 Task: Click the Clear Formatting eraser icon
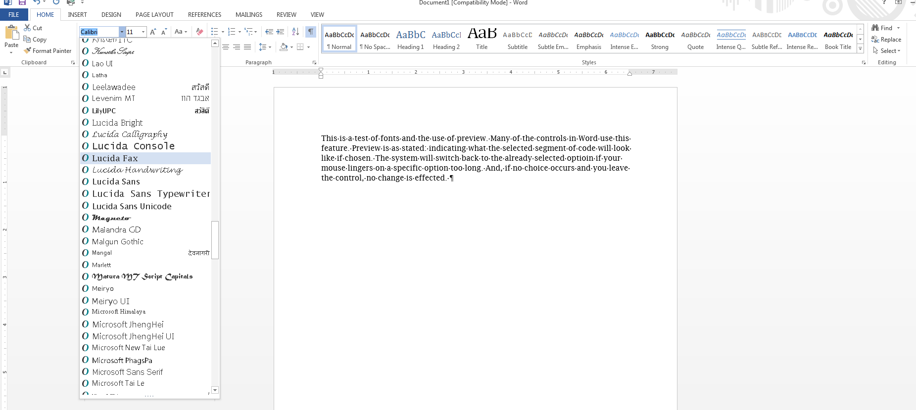coord(199,32)
